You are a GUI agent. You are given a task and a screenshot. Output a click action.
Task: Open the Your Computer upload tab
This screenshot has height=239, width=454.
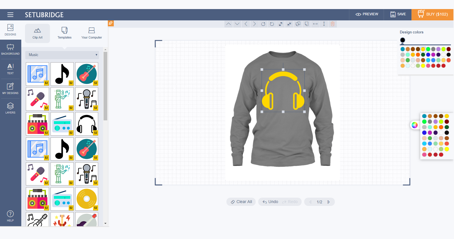pyautogui.click(x=91, y=33)
